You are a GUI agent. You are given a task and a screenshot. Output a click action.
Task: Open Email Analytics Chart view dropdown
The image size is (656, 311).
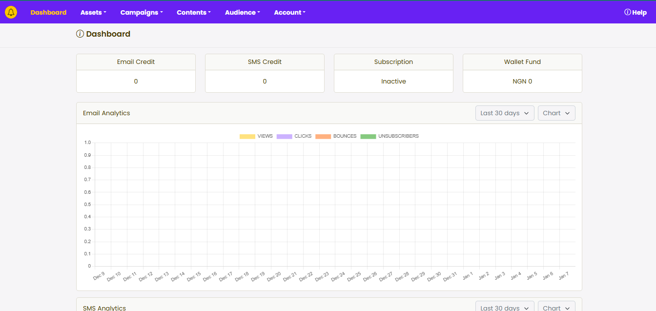point(556,113)
